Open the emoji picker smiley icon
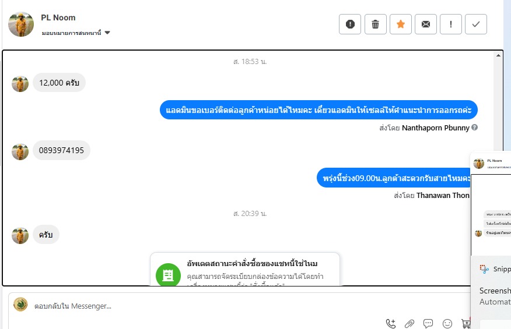Image resolution: width=511 pixels, height=329 pixels. coord(447,323)
